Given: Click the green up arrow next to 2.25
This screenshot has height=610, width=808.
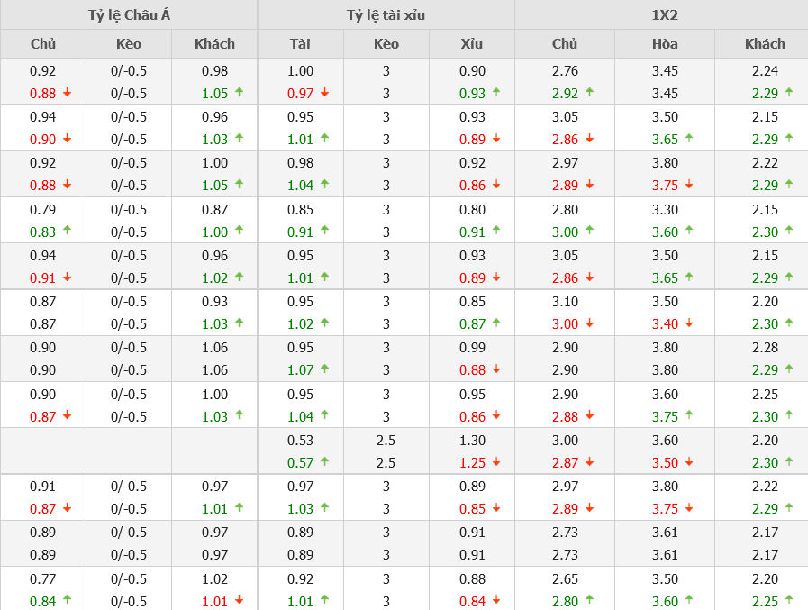Looking at the screenshot, I should (x=789, y=599).
